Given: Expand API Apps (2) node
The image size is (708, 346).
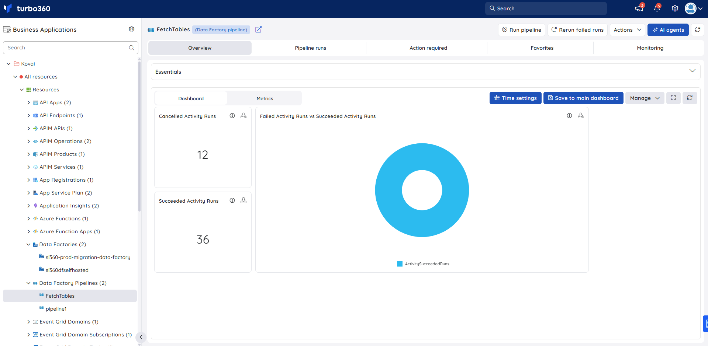Looking at the screenshot, I should 29,102.
